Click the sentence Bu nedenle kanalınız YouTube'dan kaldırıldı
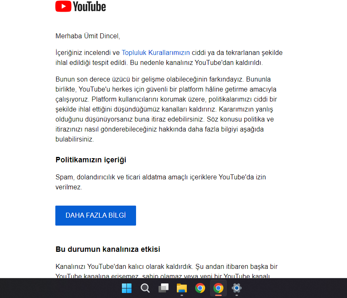 pyautogui.click(x=196, y=63)
